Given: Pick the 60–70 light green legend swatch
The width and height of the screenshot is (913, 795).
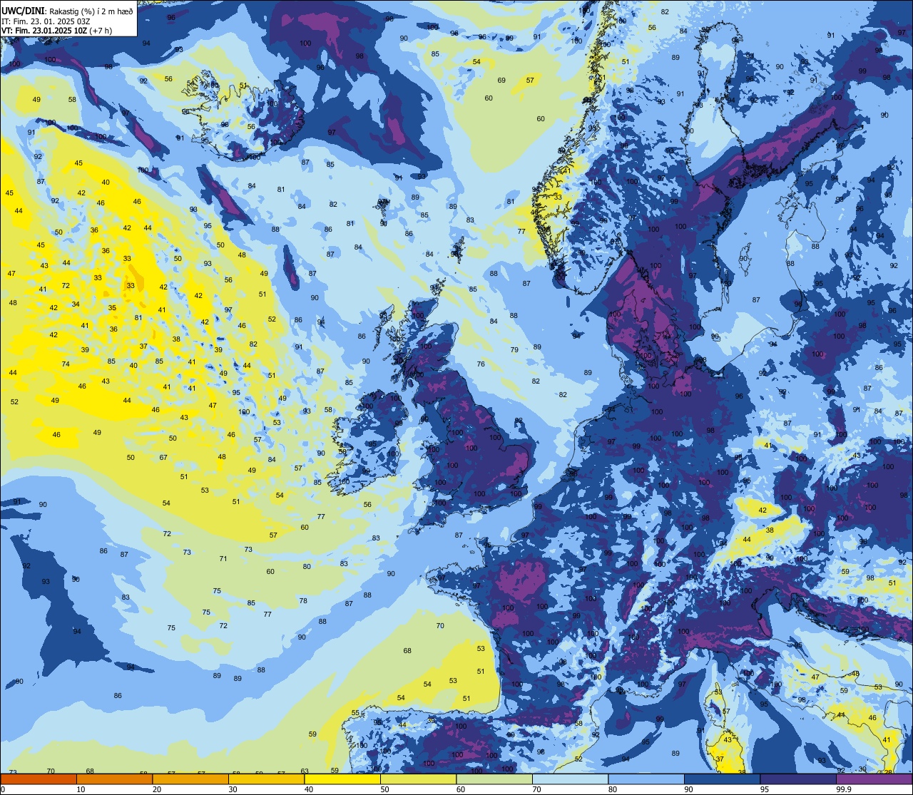Looking at the screenshot, I should pos(494,779).
